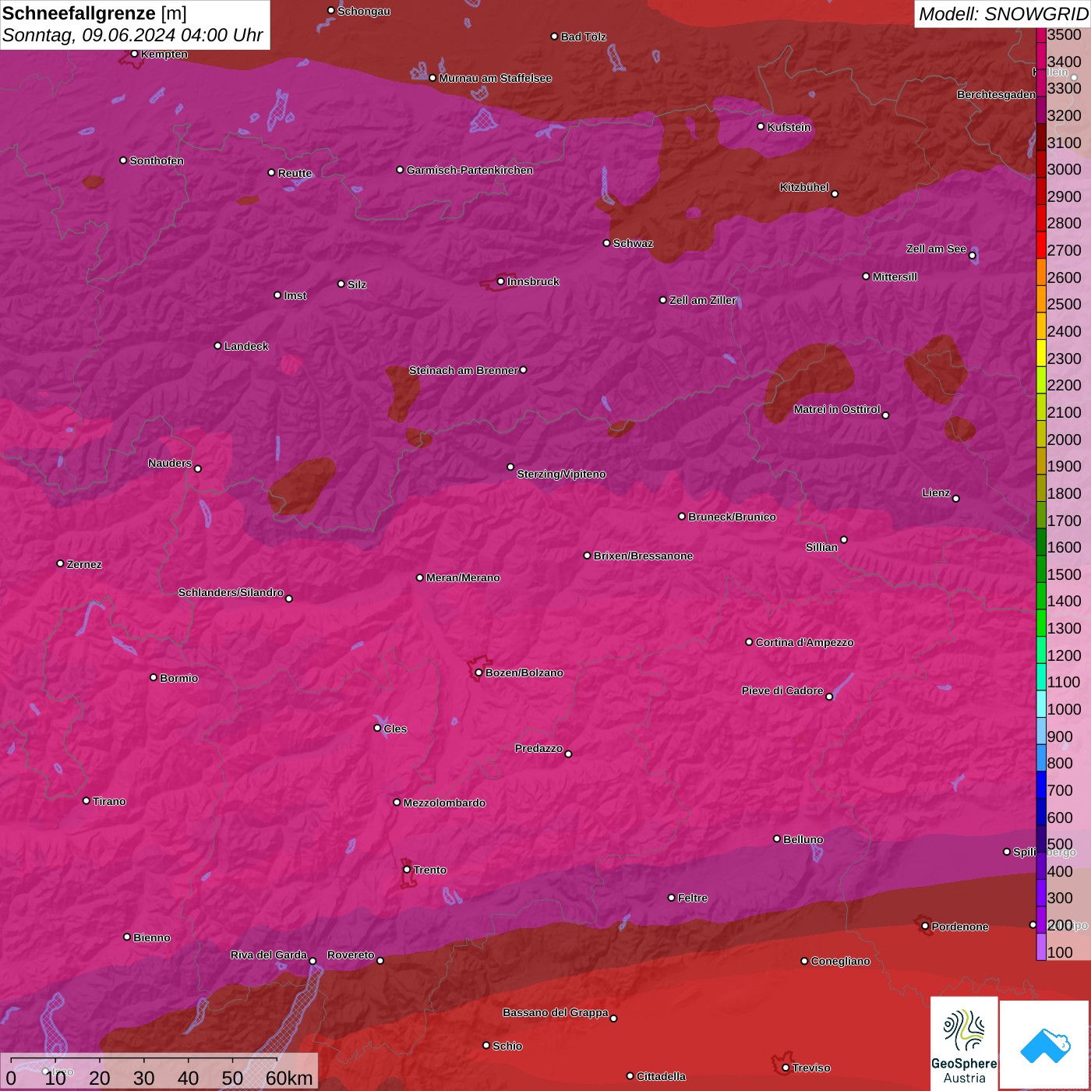Click the Bormio marker dot
This screenshot has height=1091, width=1091.
point(154,677)
